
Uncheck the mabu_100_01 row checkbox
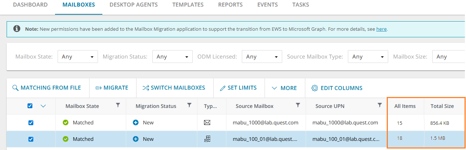(x=31, y=139)
